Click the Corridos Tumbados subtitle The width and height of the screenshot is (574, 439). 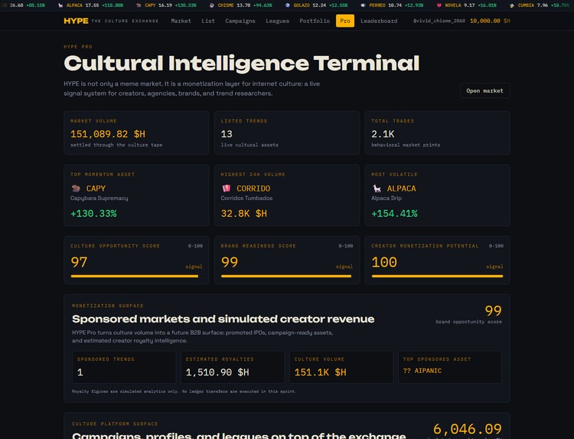coord(246,198)
